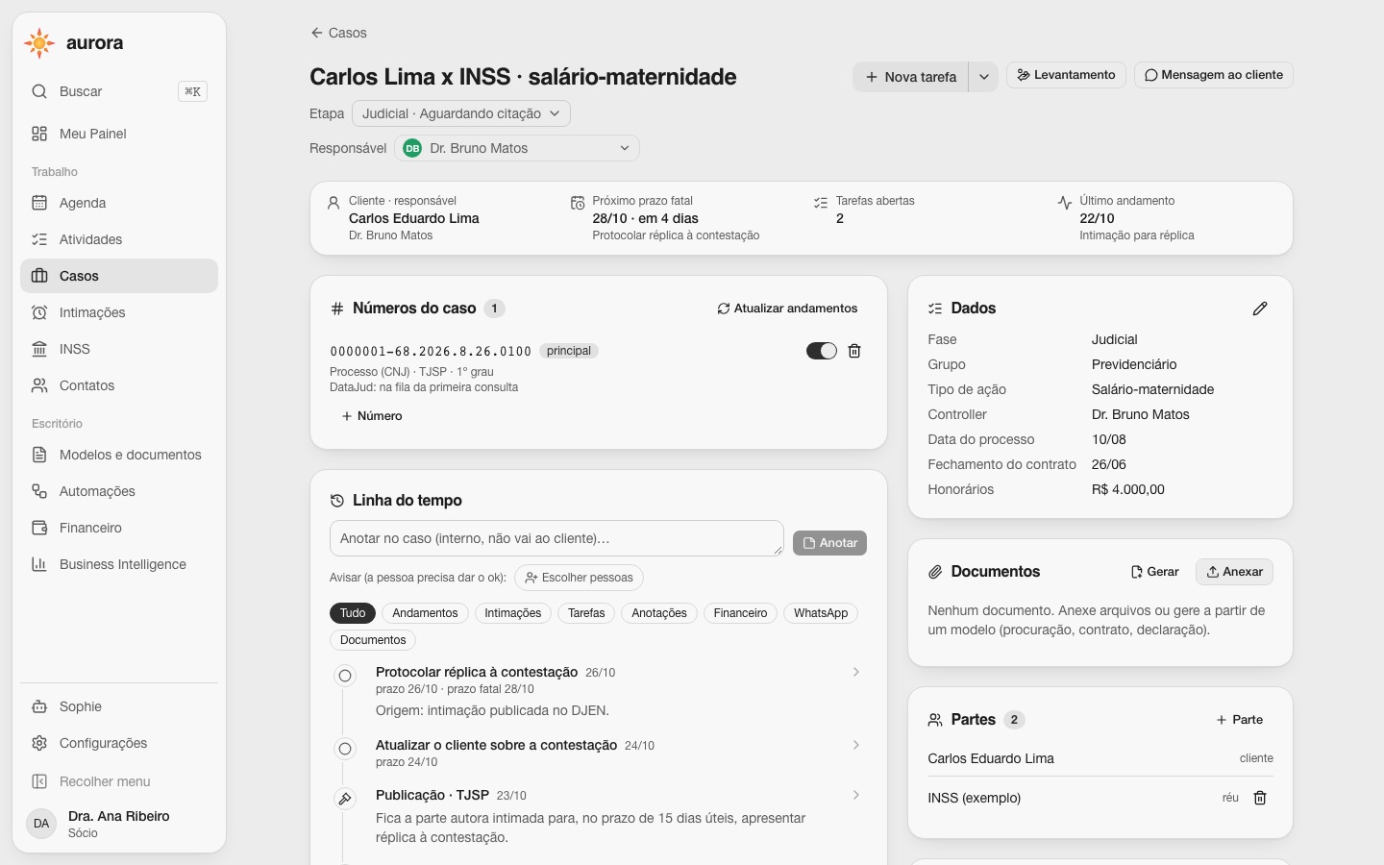Click Escolher pessoas button
This screenshot has width=1384, height=865.
point(579,578)
